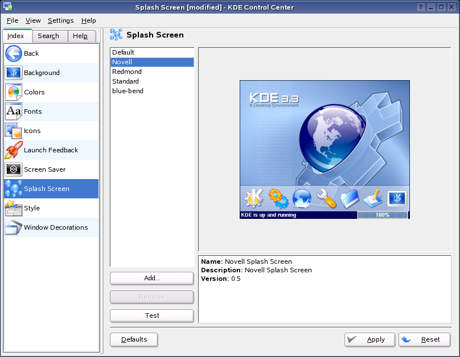Open the View menu
Image resolution: width=460 pixels, height=357 pixels.
[x=33, y=20]
